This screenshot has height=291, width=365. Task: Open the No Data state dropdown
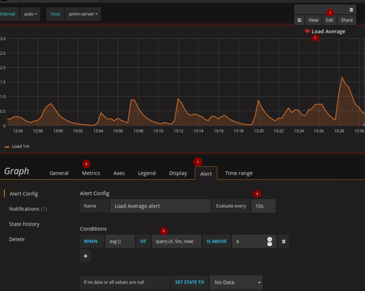(x=236, y=282)
